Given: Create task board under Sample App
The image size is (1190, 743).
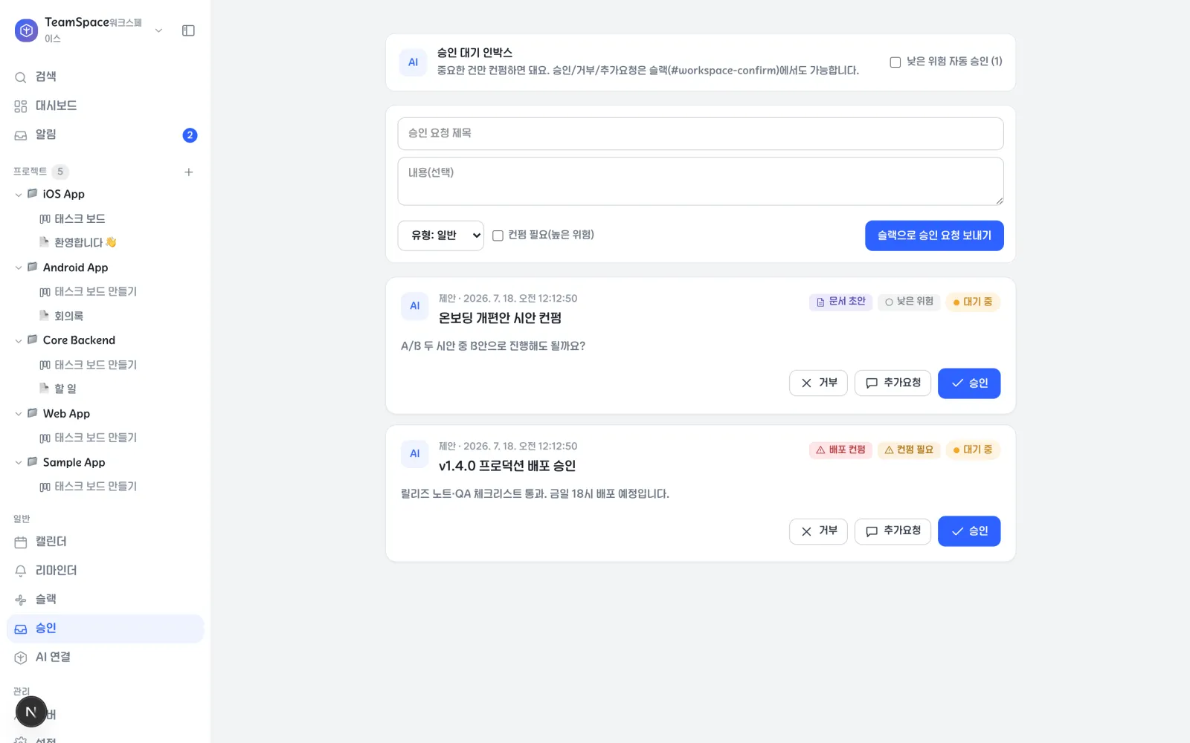Looking at the screenshot, I should click(x=89, y=486).
